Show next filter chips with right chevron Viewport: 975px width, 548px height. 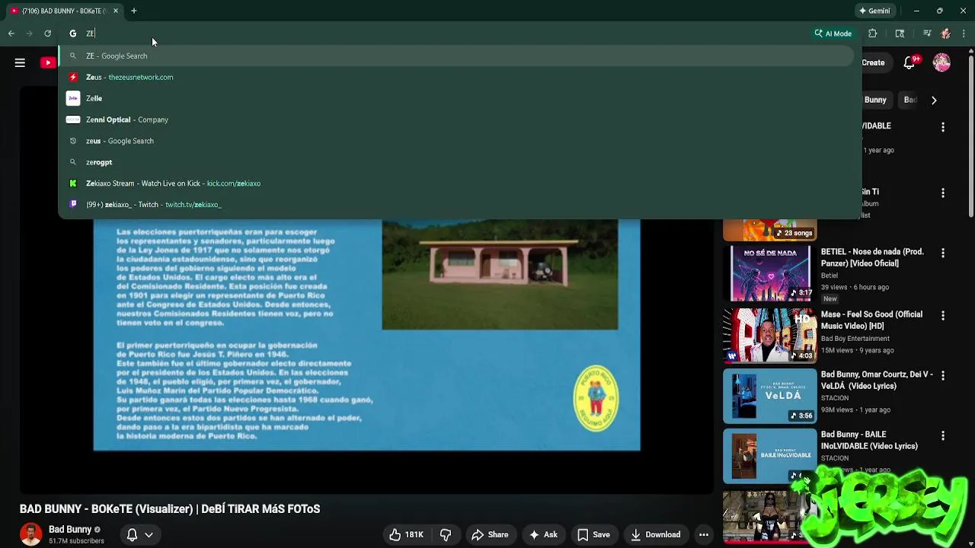point(934,100)
